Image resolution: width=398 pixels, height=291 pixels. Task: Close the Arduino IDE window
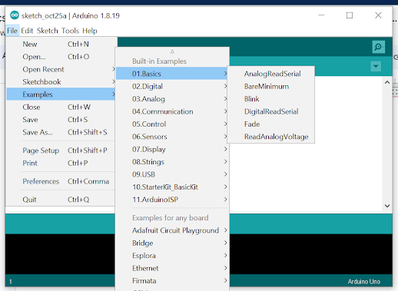pos(378,15)
